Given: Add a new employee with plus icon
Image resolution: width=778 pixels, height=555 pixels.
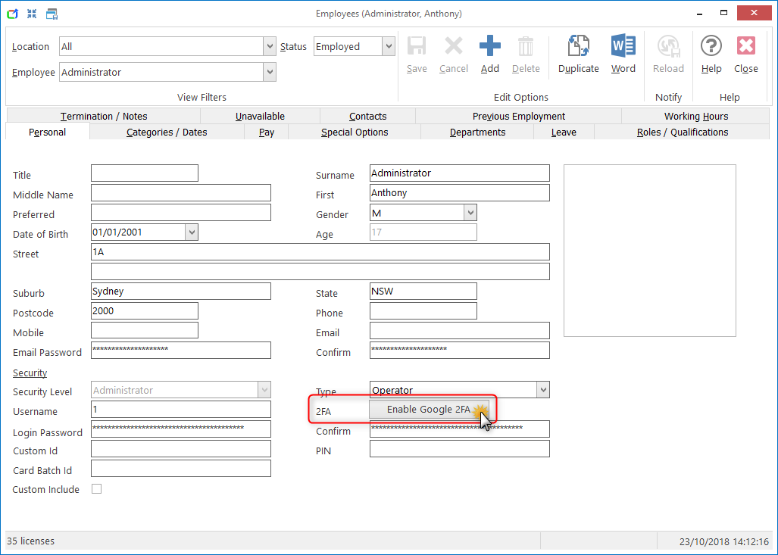Looking at the screenshot, I should click(x=489, y=46).
